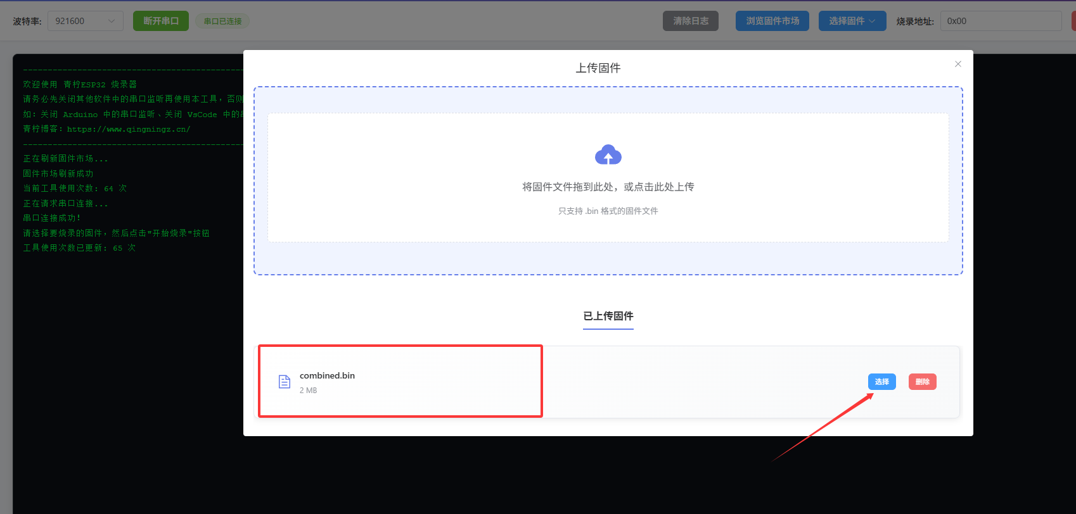Open the qingningz.cn blog link in the log
The width and height of the screenshot is (1076, 514).
(x=128, y=129)
